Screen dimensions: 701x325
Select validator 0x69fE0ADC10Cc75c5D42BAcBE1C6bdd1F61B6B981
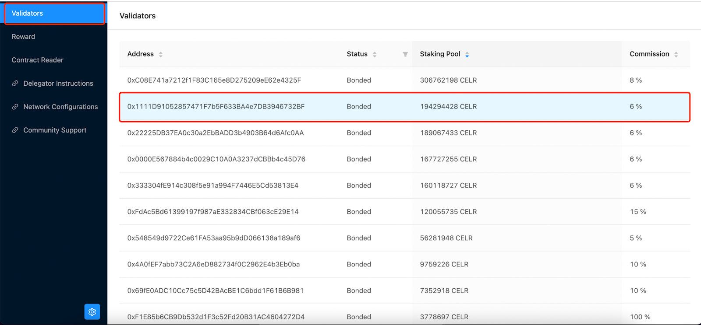click(x=216, y=290)
